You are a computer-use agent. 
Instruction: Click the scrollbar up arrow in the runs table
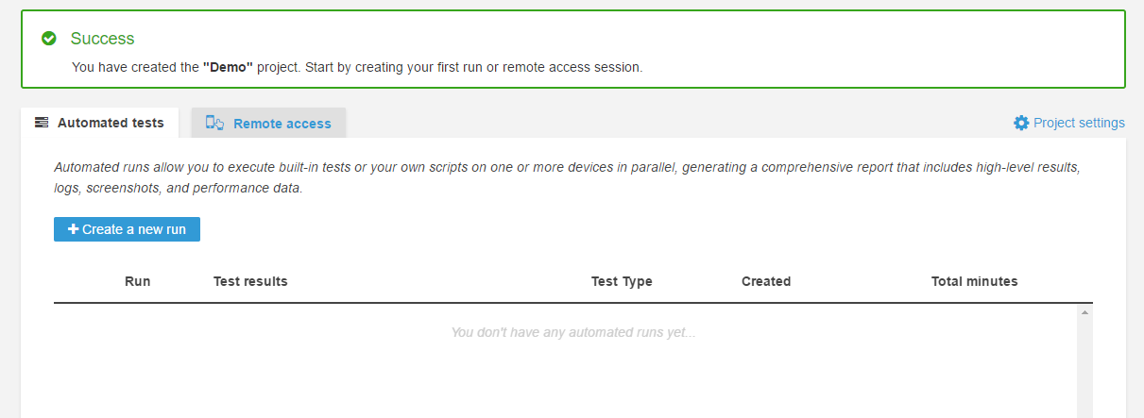pos(1084,312)
